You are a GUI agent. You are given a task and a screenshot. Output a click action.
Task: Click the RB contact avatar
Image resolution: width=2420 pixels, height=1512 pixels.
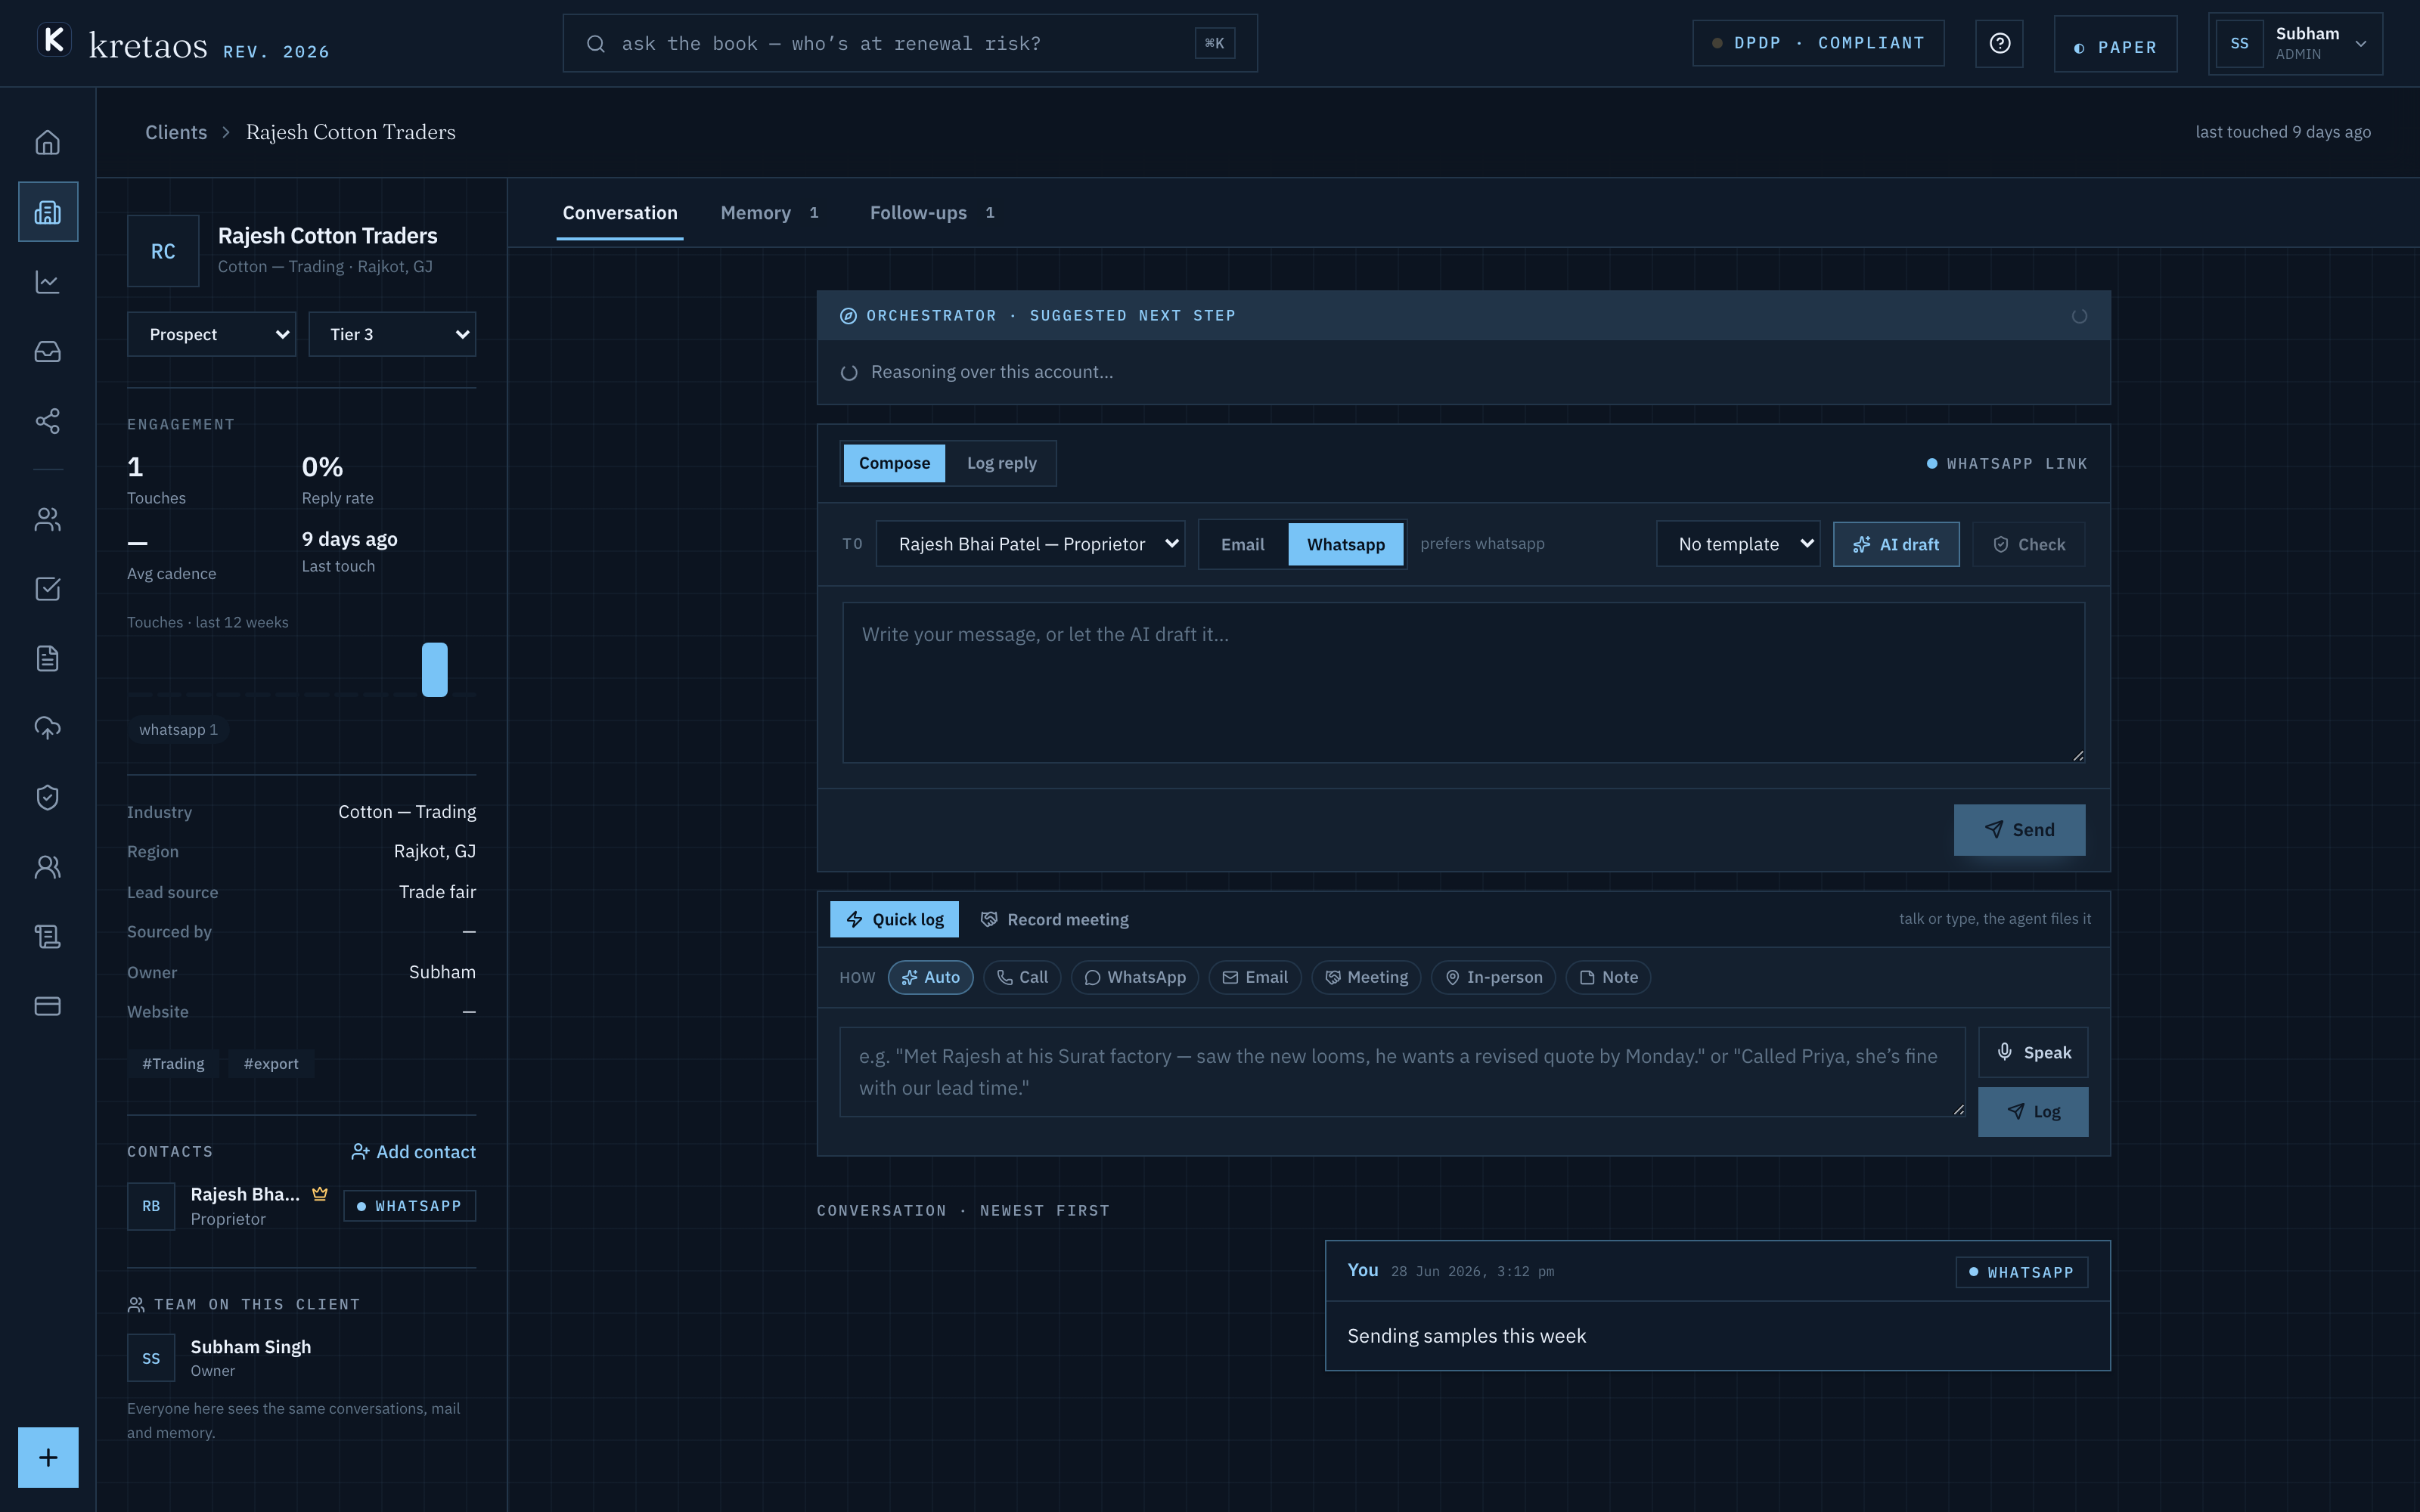(151, 1206)
